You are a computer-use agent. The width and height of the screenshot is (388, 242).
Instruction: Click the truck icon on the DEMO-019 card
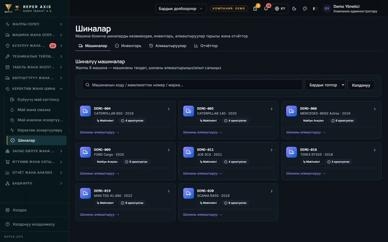pyautogui.click(x=85, y=193)
